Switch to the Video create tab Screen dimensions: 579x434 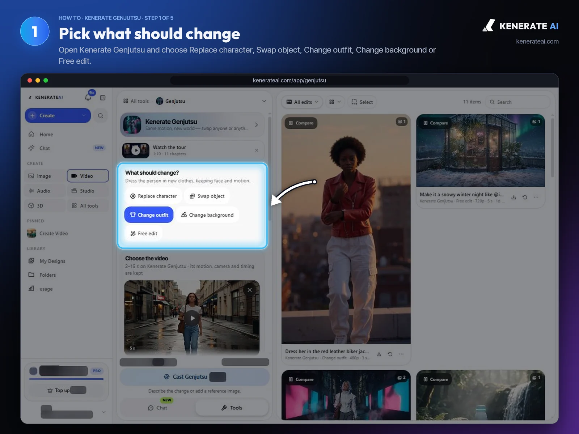point(88,176)
